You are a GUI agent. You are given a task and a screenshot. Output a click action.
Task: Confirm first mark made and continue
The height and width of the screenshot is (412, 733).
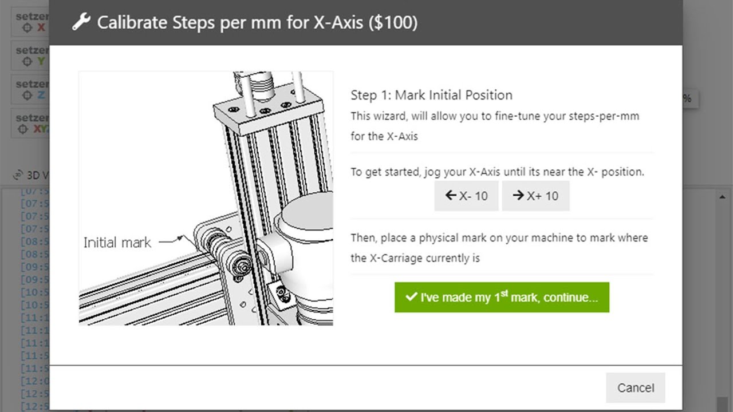502,298
